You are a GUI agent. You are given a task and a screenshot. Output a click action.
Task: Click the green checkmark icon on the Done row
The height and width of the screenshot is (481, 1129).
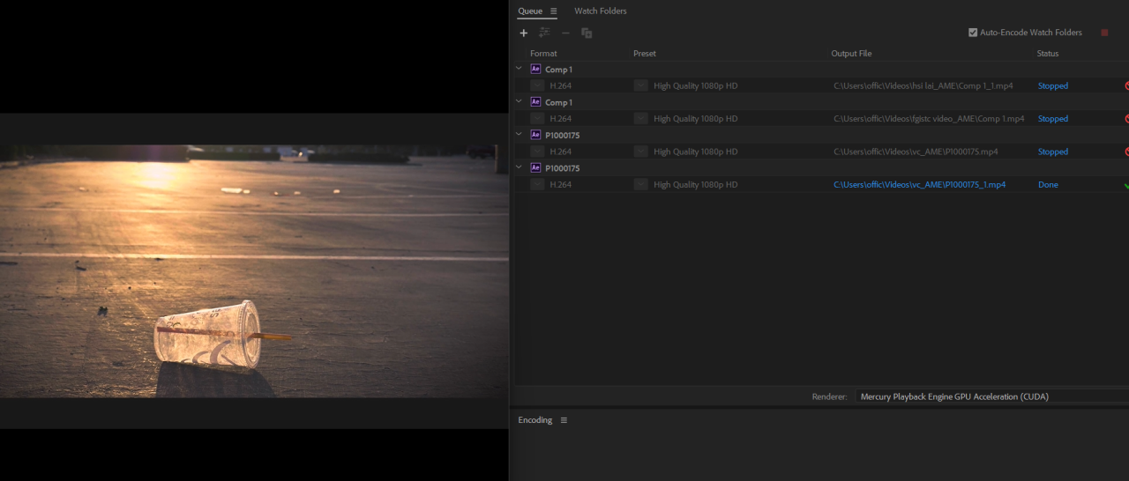click(x=1125, y=185)
